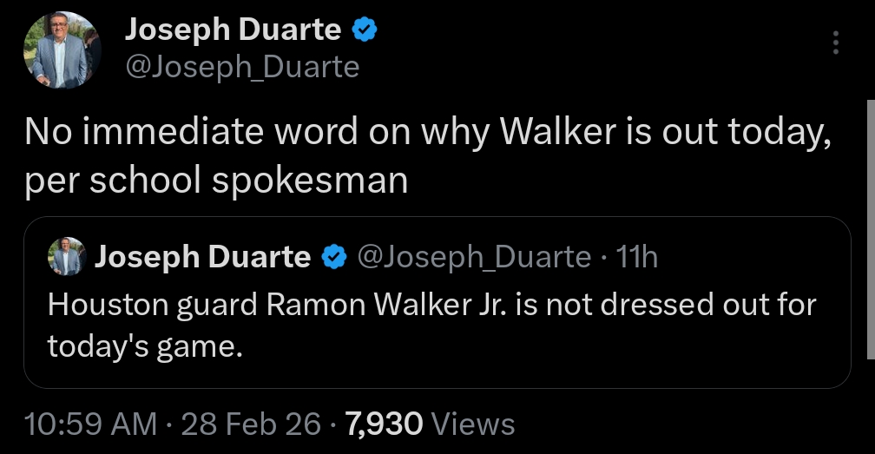
Task: Click the Views label at the bottom
Action: [473, 424]
